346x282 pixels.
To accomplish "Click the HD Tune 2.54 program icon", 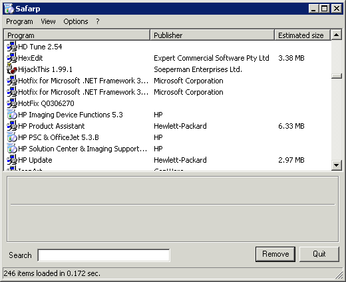I will 12,47.
